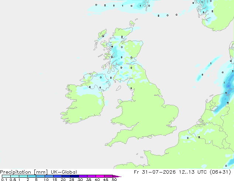The height and width of the screenshot is (181, 234).
Task: Click the forecast date 'Fr 31-07-2026'
Action: [x=155, y=172]
